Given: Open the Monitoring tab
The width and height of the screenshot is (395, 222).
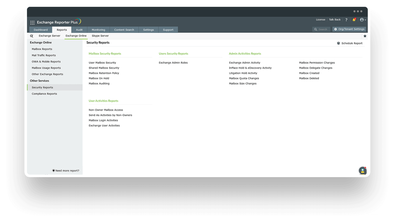Looking at the screenshot, I should pos(98,30).
